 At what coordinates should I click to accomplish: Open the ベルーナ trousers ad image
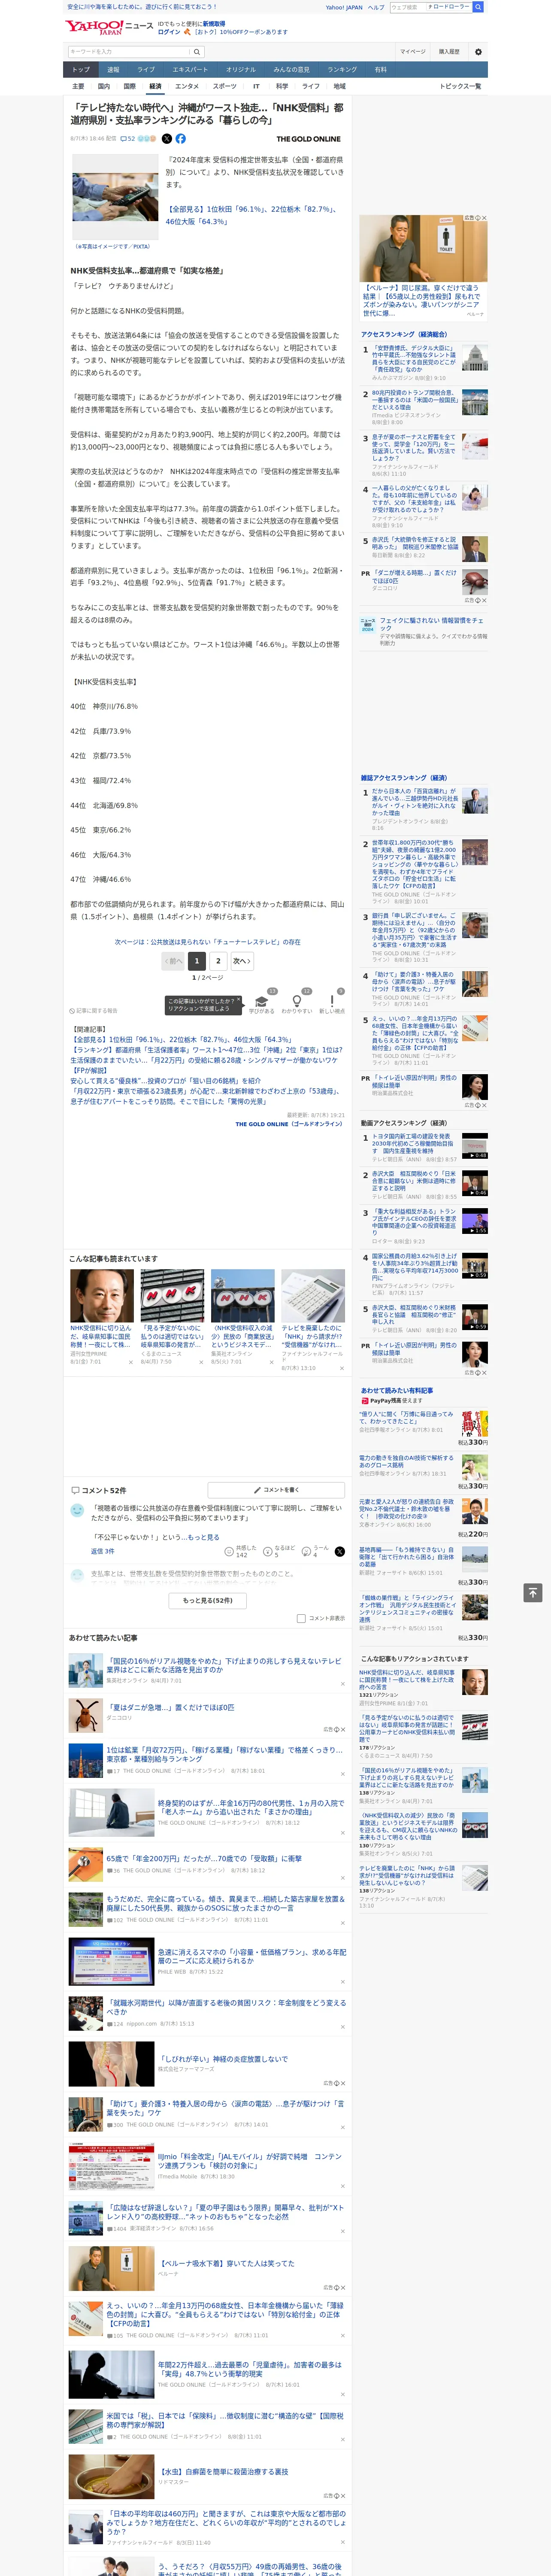pos(423,248)
